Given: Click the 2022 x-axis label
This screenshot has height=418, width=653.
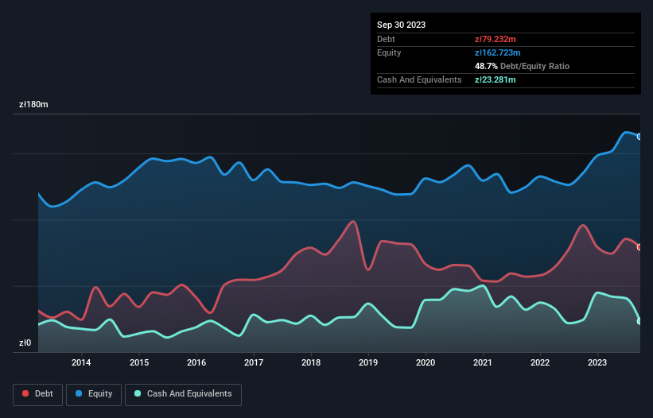Looking at the screenshot, I should point(540,362).
